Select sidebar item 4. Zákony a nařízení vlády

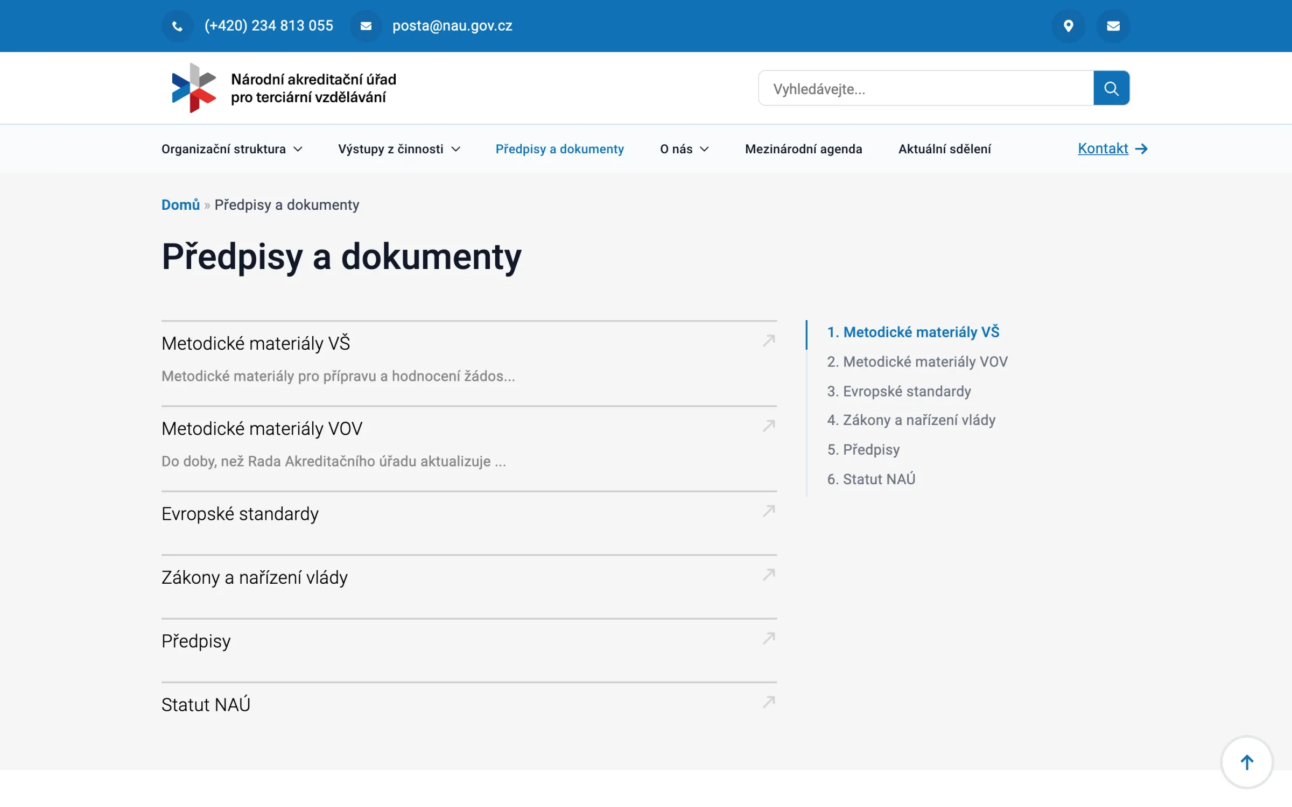[911, 420]
